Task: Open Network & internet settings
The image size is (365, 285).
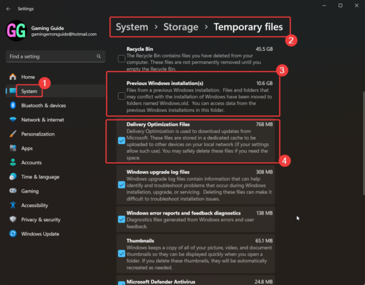Action: tap(56, 119)
